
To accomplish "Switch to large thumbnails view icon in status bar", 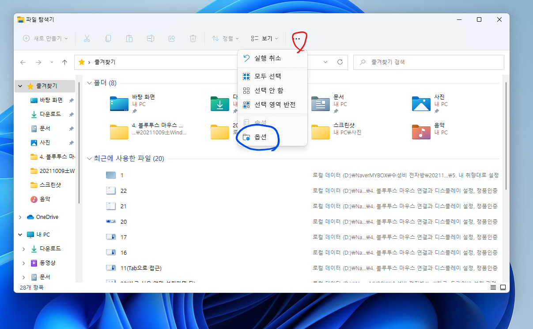I will pyautogui.click(x=503, y=287).
